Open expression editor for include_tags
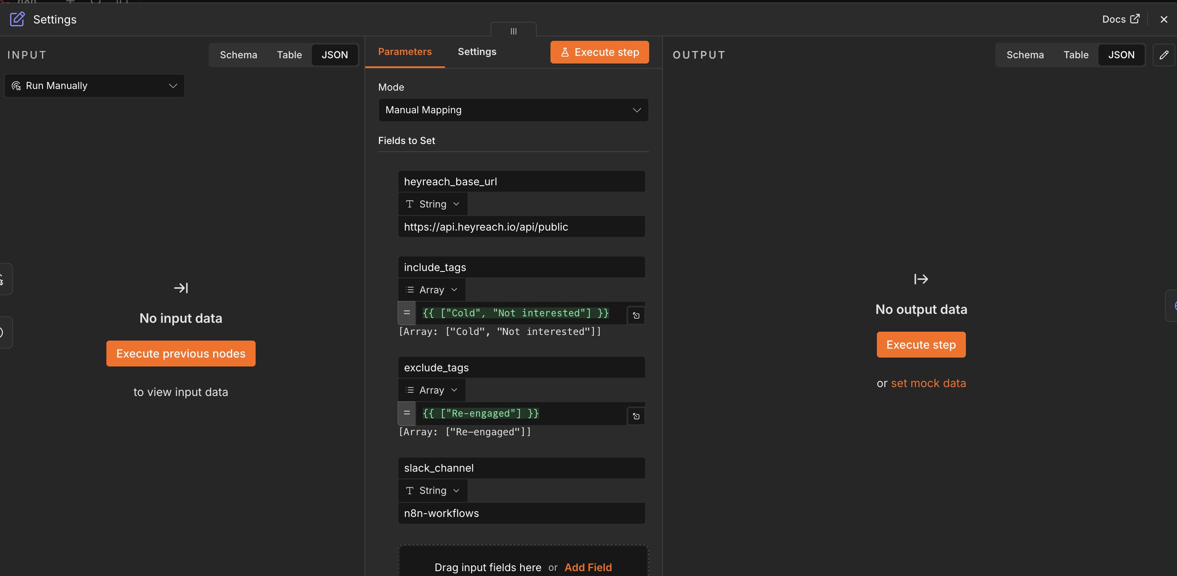This screenshot has height=576, width=1177. 636,316
